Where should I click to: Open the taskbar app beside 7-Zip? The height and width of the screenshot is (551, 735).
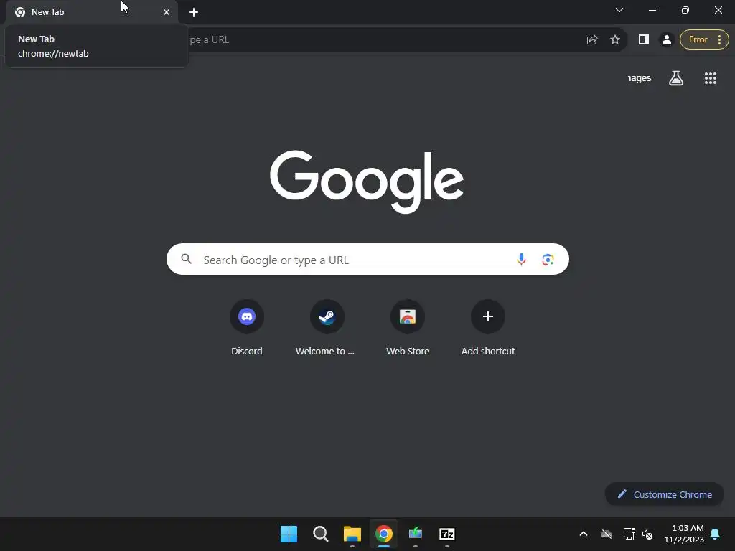click(x=416, y=534)
